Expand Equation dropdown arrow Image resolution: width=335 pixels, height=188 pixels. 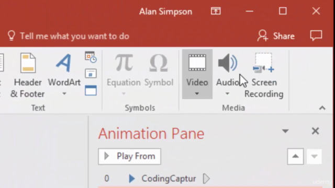(124, 93)
